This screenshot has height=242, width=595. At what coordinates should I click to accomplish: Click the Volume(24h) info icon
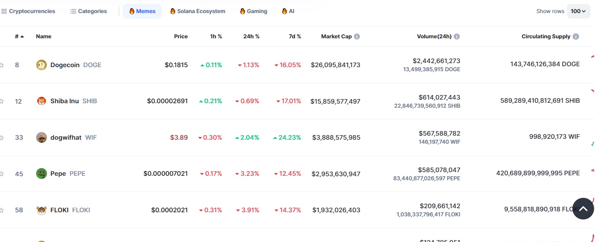tap(457, 37)
